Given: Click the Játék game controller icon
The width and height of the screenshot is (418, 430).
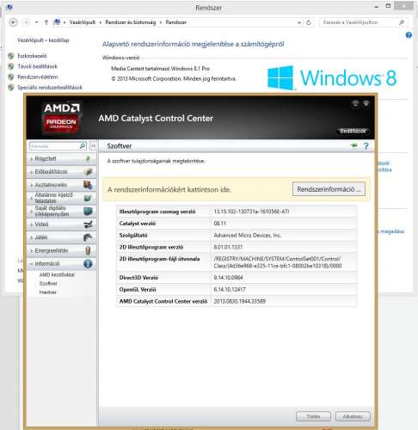Looking at the screenshot, I should (88, 237).
